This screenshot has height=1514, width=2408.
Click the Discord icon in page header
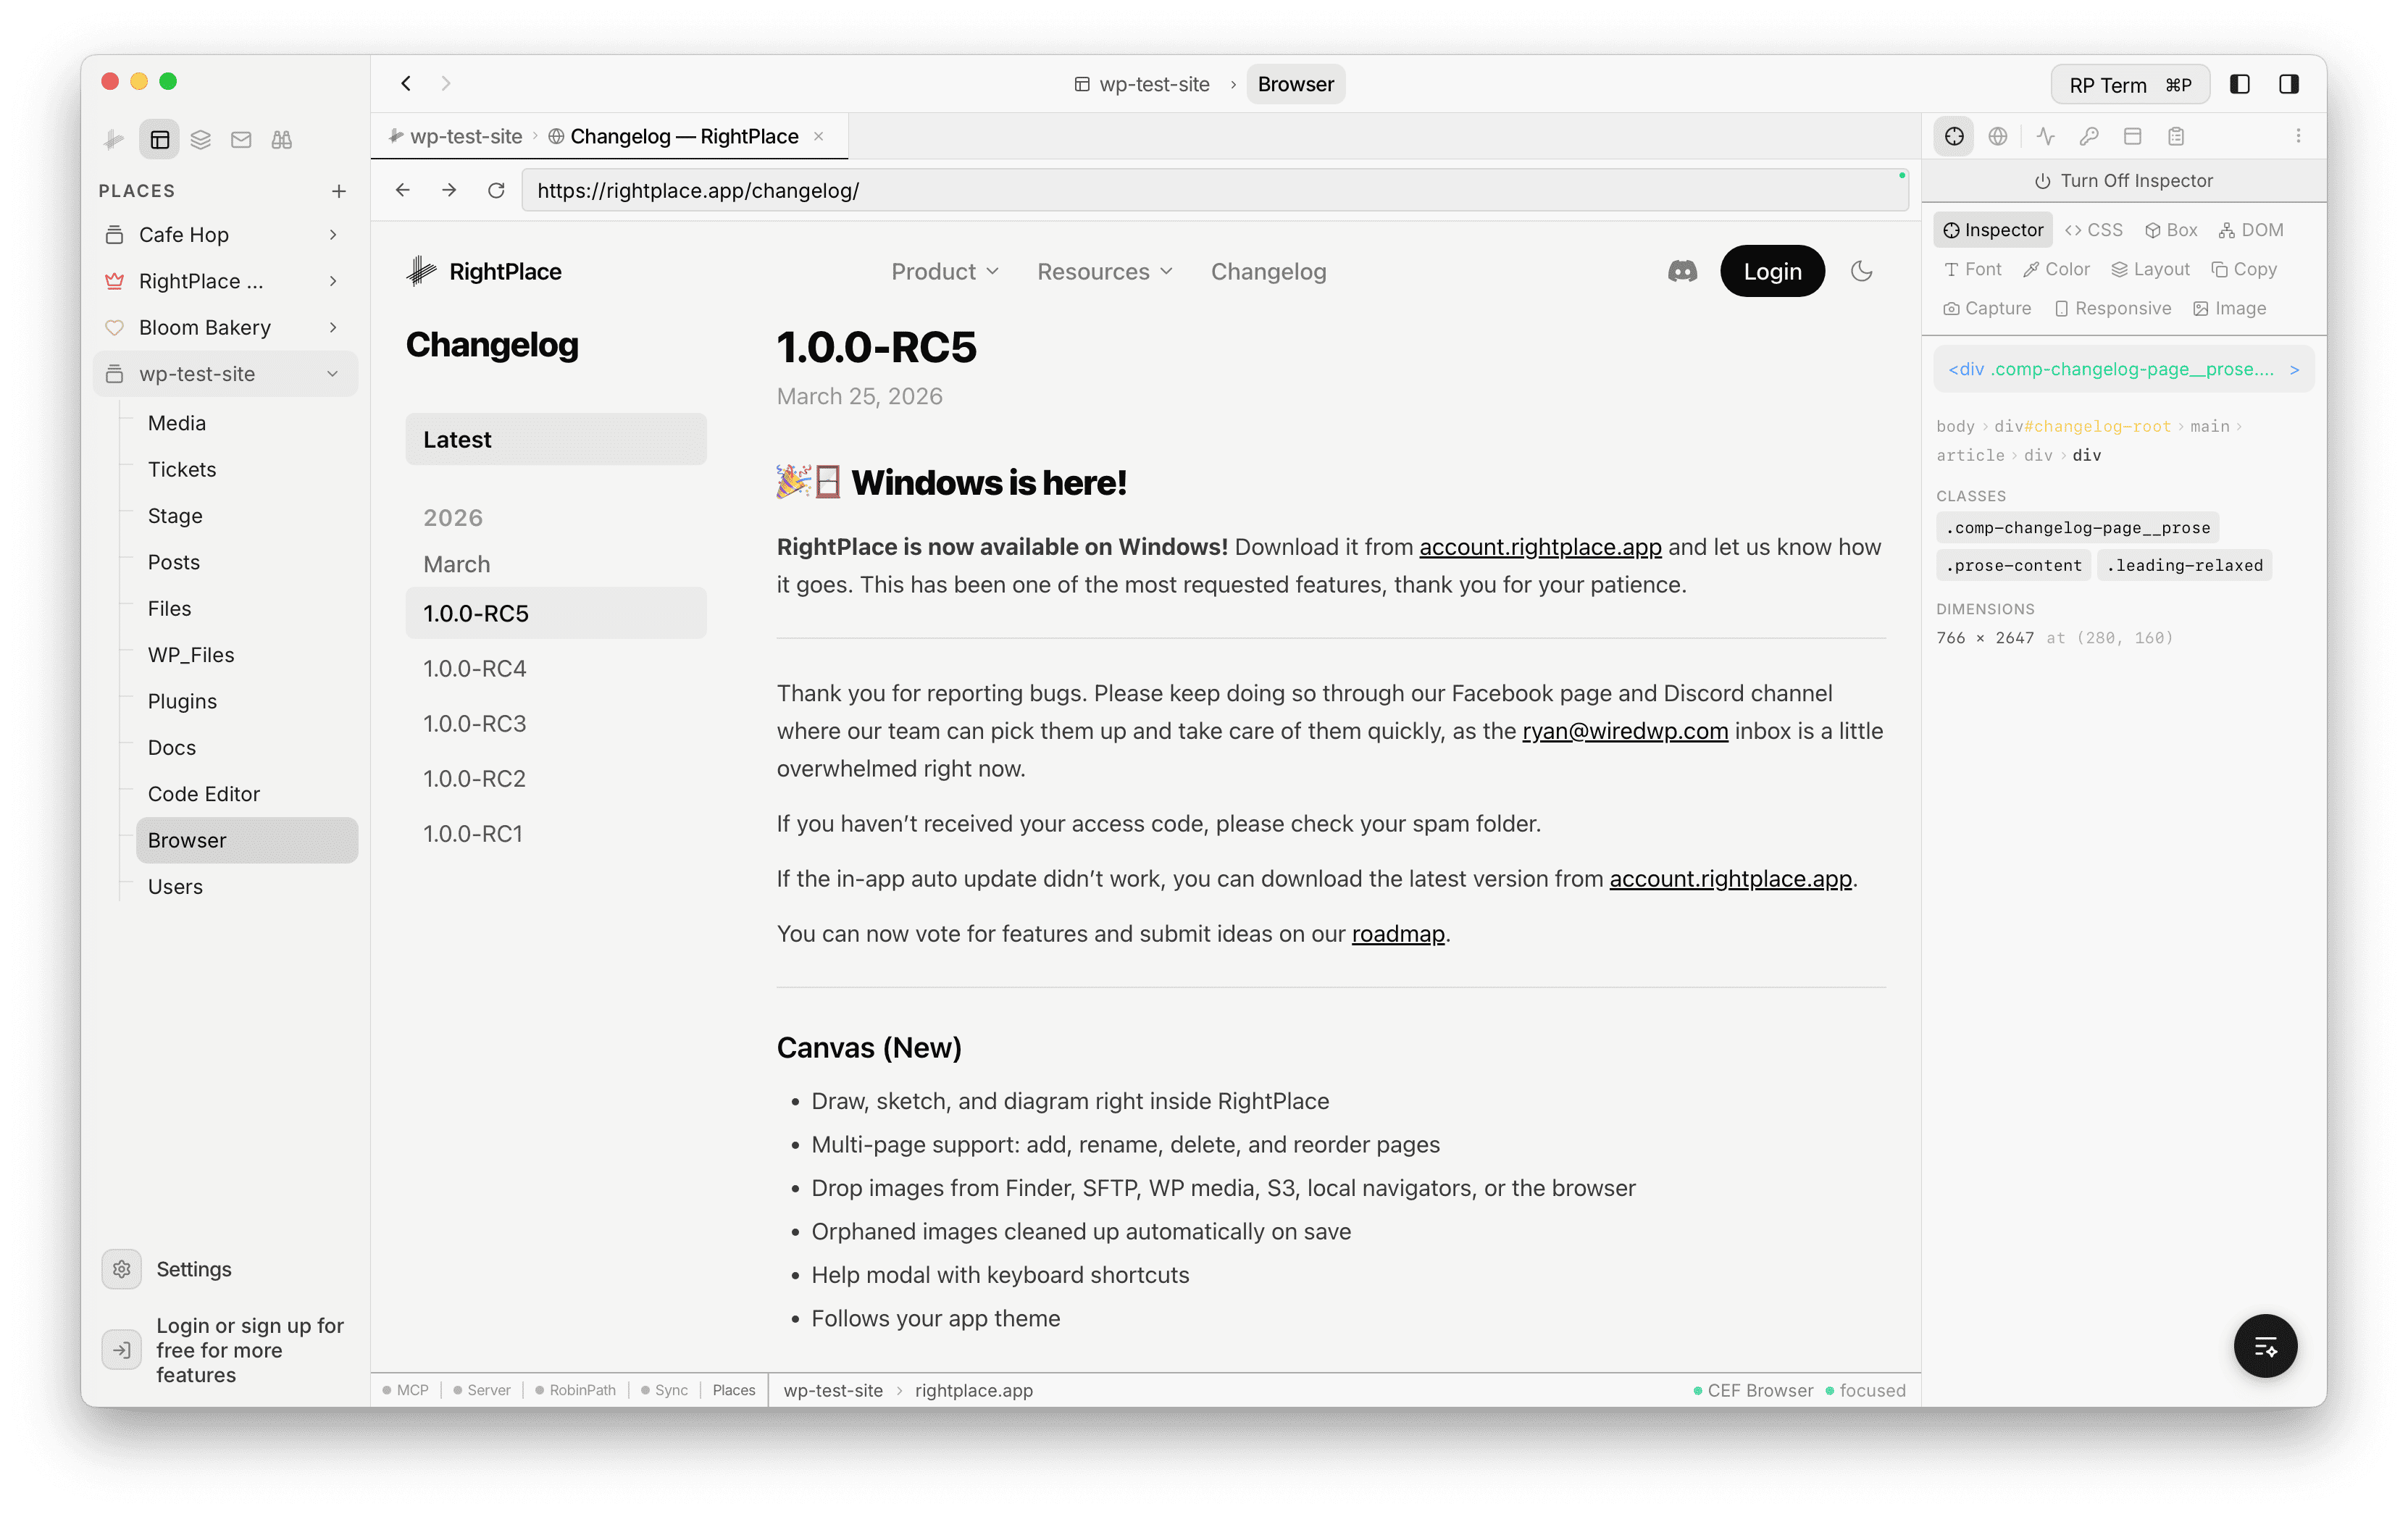1683,271
